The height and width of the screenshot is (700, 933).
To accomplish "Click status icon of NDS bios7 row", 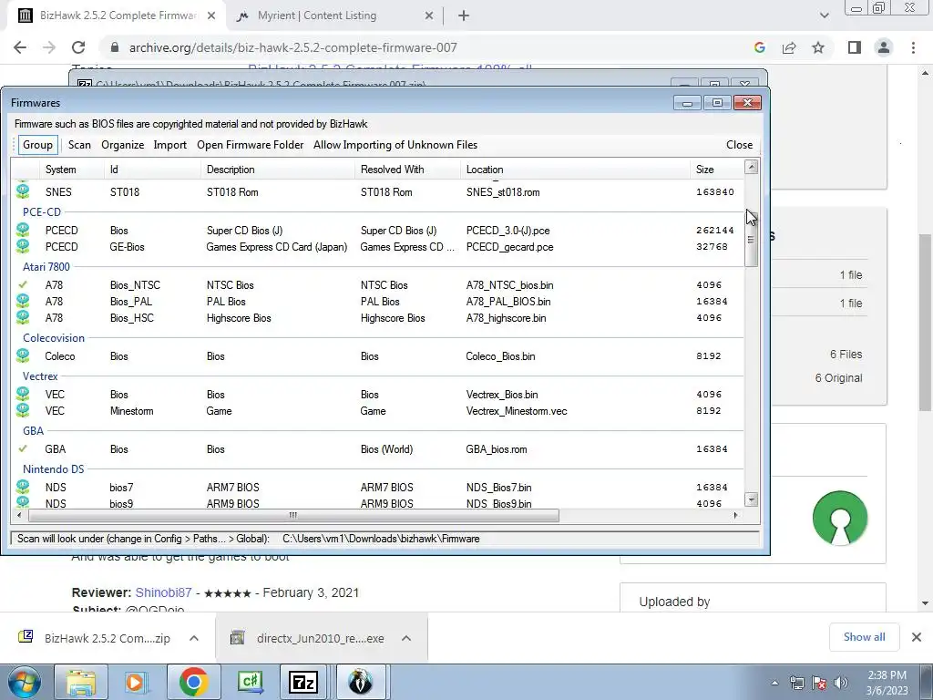I will pos(23,487).
